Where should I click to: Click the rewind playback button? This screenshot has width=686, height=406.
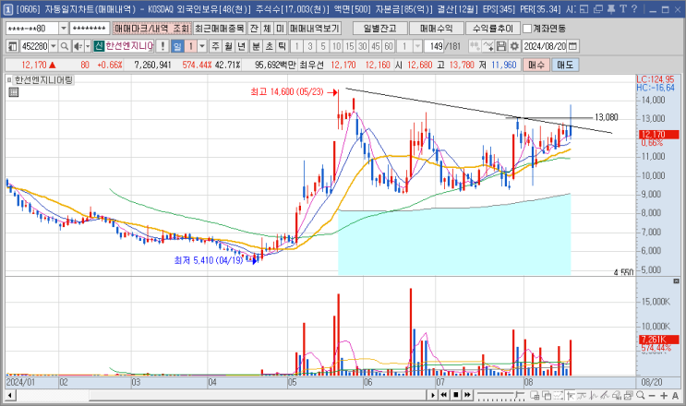443,395
